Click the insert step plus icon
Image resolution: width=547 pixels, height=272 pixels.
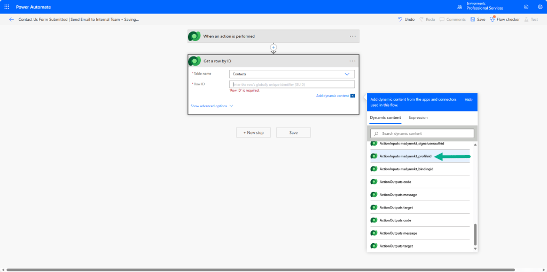(273, 47)
